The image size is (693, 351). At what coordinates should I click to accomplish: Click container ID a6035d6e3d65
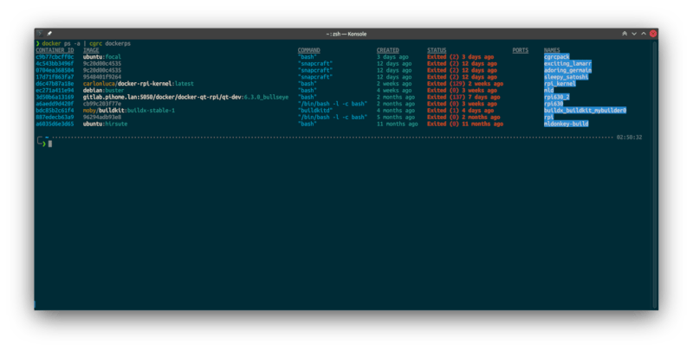point(55,124)
